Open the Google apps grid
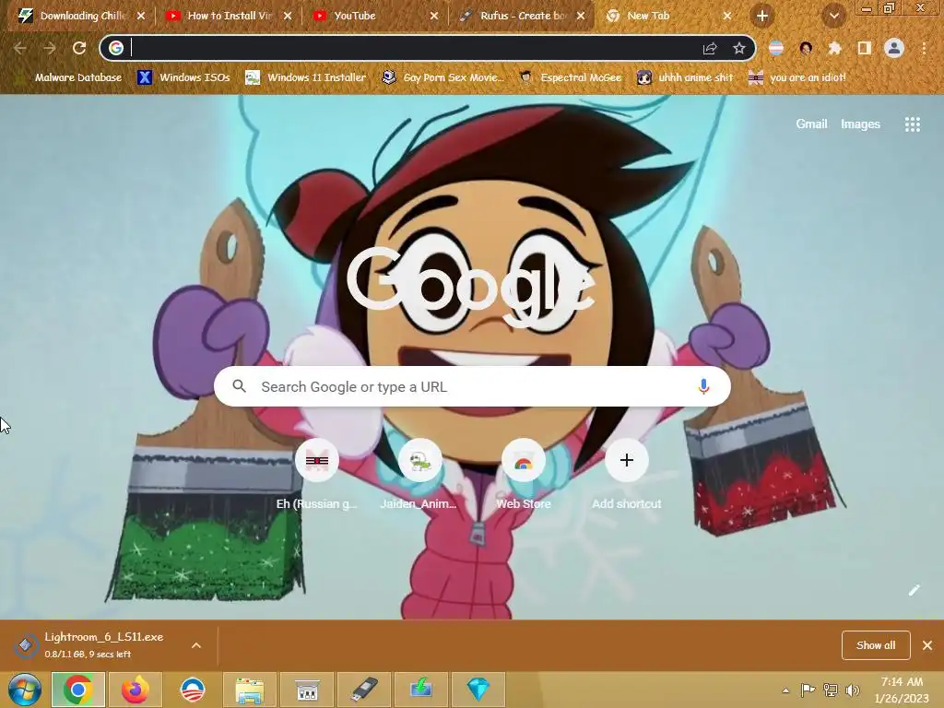 (x=912, y=124)
